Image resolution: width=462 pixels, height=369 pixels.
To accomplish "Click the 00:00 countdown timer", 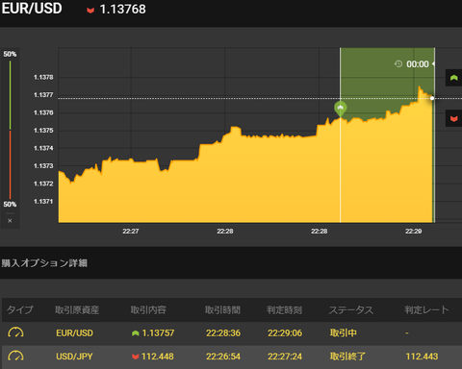I will click(x=418, y=64).
